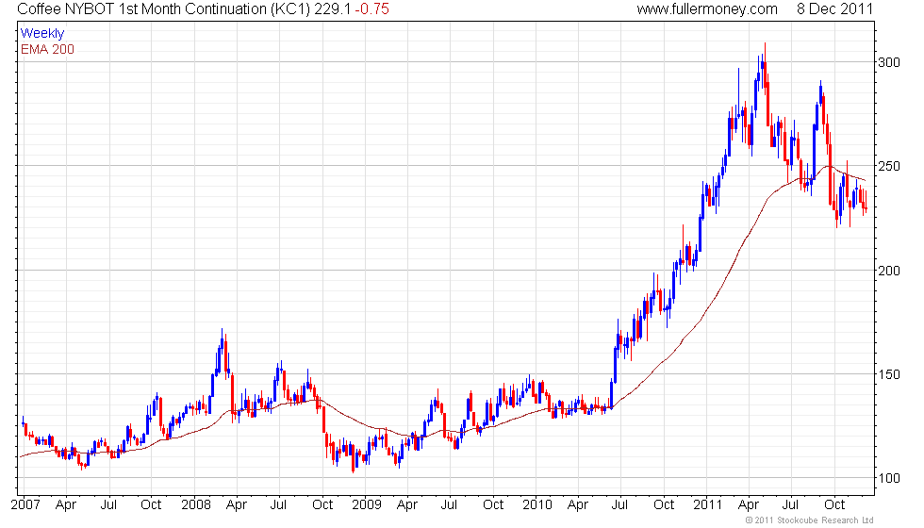Click the date "8 Dec 2011"
The image size is (924, 528).
(834, 9)
